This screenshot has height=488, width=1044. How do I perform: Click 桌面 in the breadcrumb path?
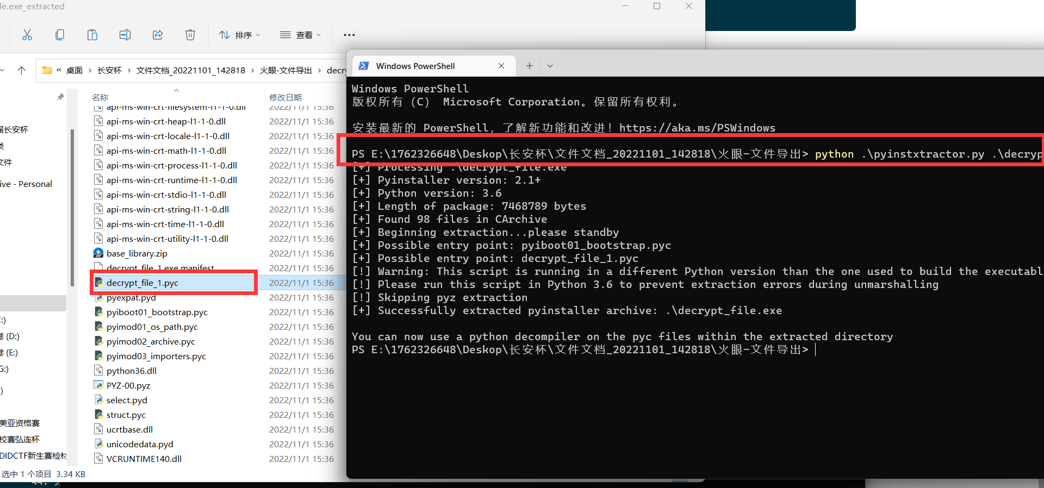pos(74,70)
